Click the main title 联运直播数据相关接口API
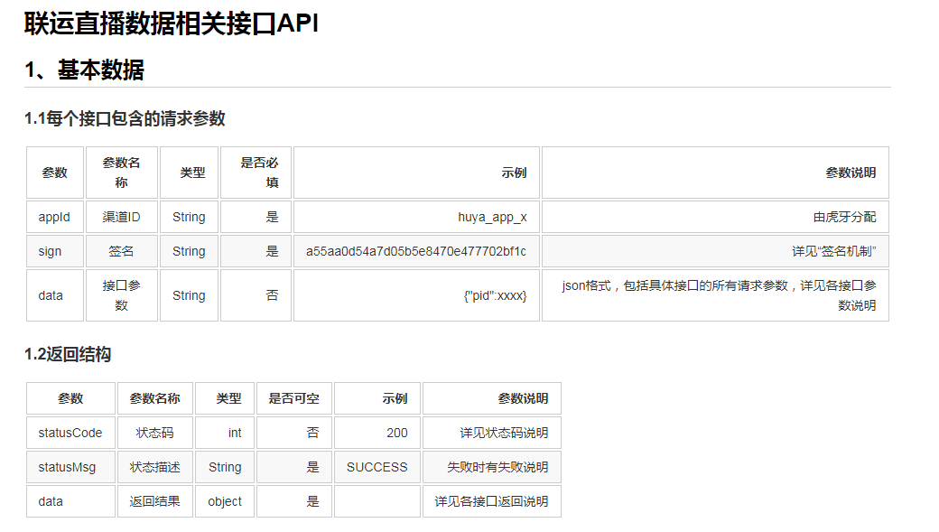Viewport: 939px width, 532px height. pos(172,24)
